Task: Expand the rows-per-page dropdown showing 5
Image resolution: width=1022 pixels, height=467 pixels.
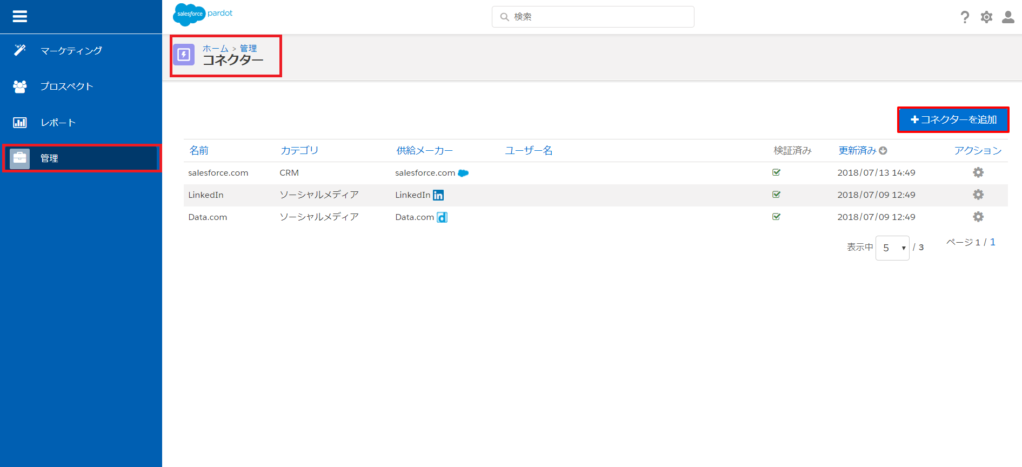Action: [x=892, y=248]
